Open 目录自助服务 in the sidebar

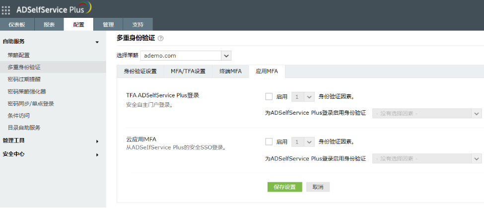(24, 128)
